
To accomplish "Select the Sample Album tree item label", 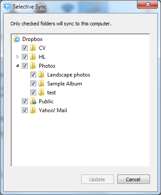I will coord(65,84).
